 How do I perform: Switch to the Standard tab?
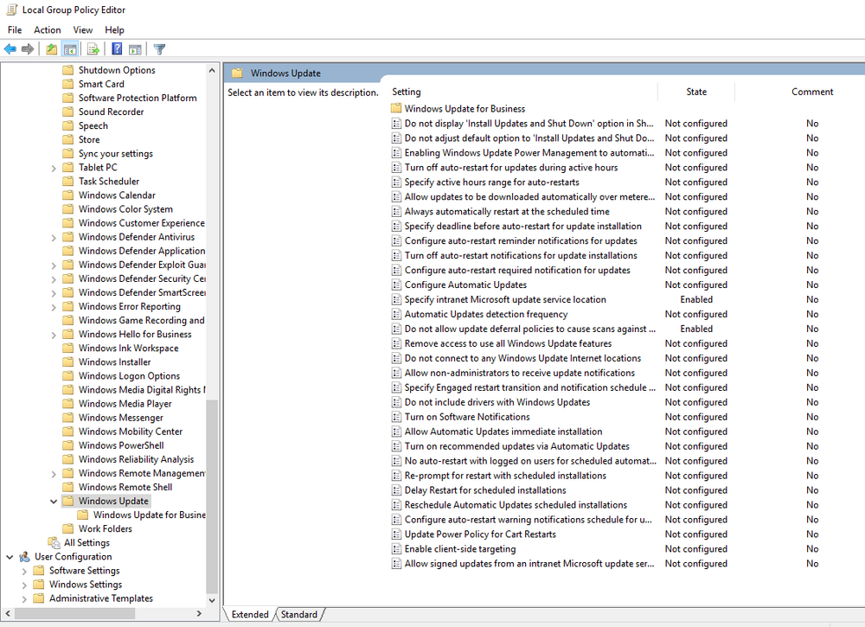click(299, 614)
